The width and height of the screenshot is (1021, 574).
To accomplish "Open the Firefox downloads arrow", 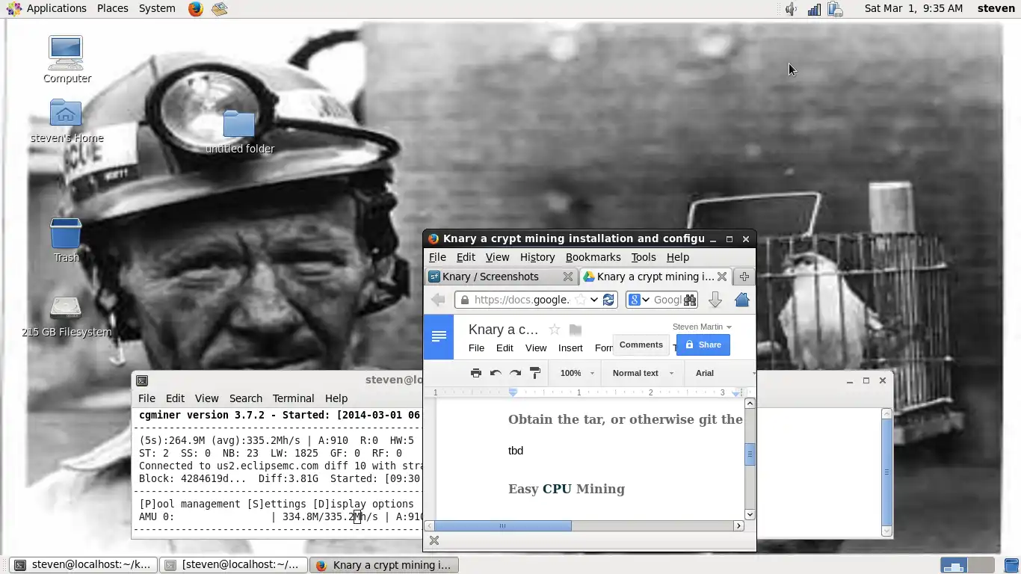I will pyautogui.click(x=715, y=300).
